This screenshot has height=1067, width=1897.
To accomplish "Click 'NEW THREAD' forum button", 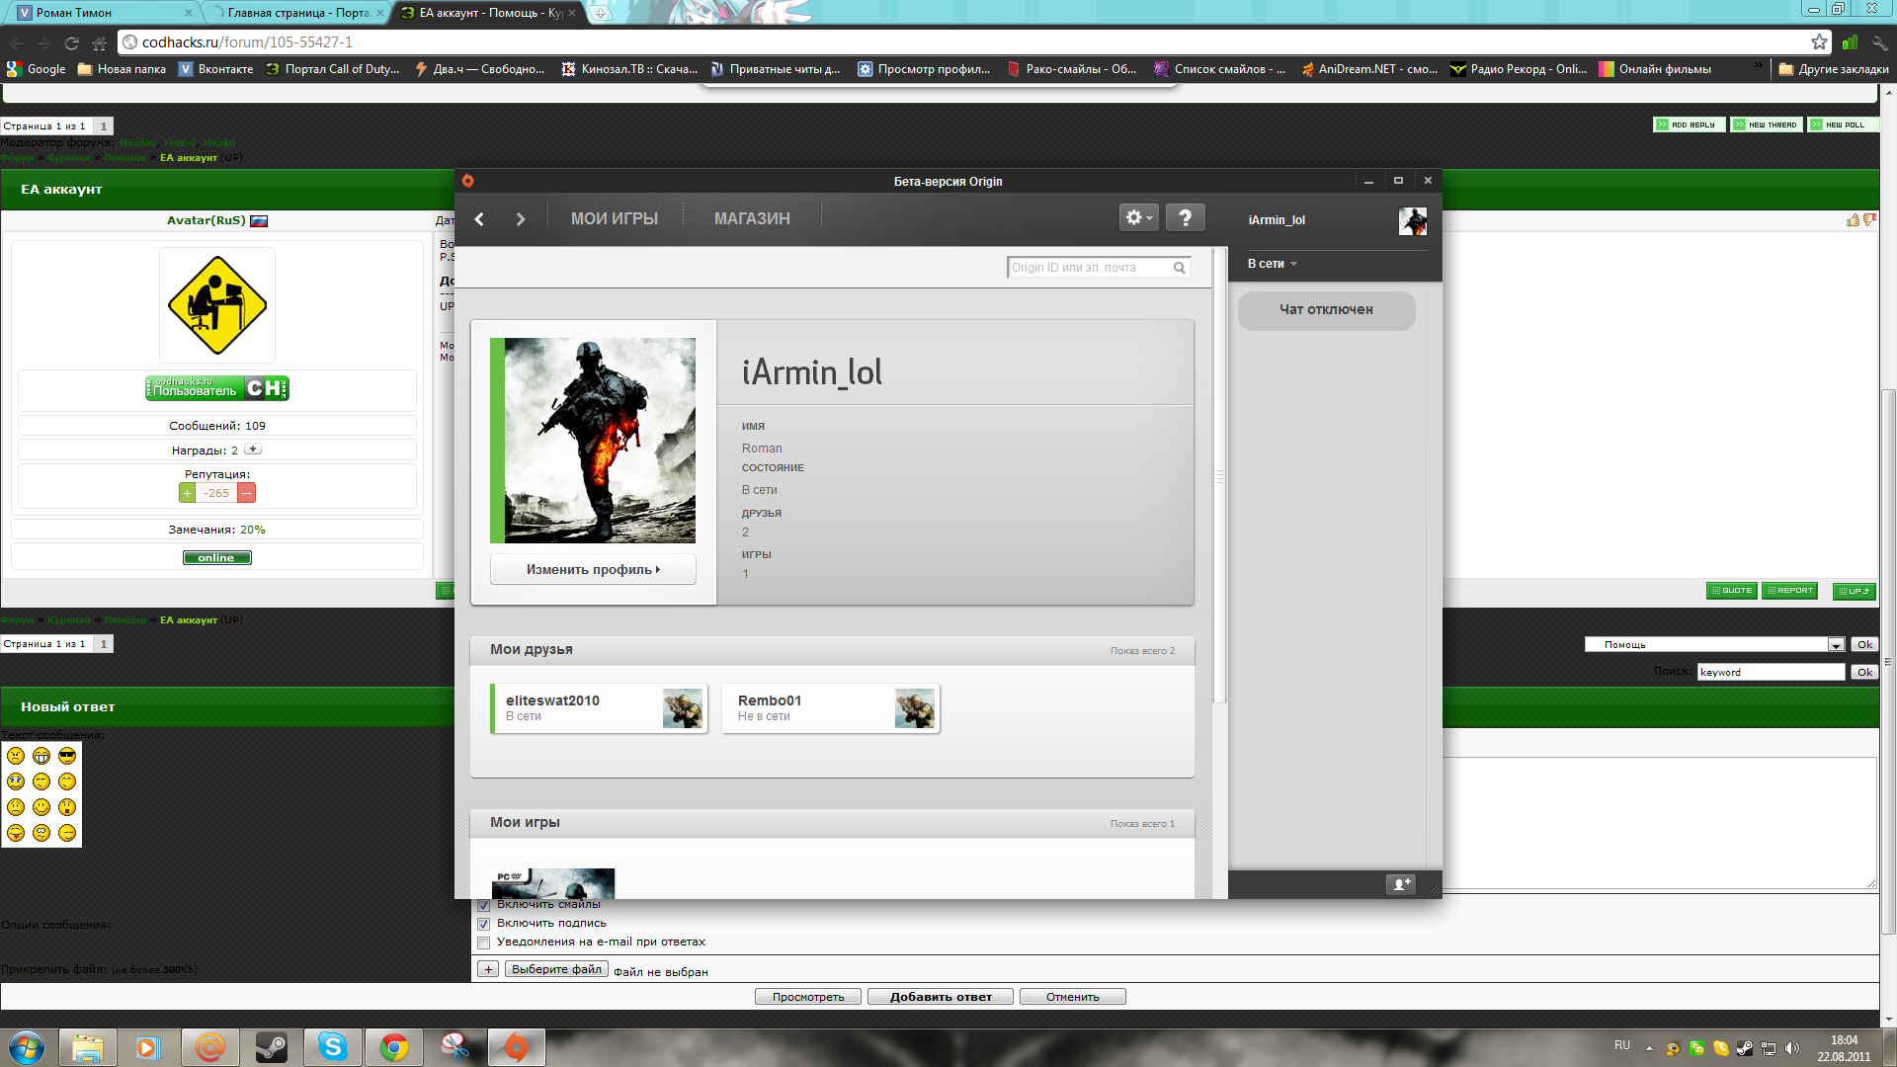I will point(1767,124).
